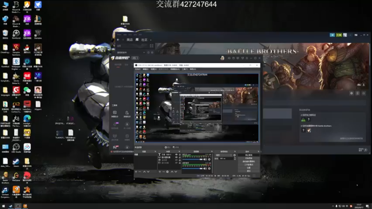Viewport: 372px width, 209px height.
Task: Select the Battle Brothers desktop icon
Action: click(x=5, y=178)
